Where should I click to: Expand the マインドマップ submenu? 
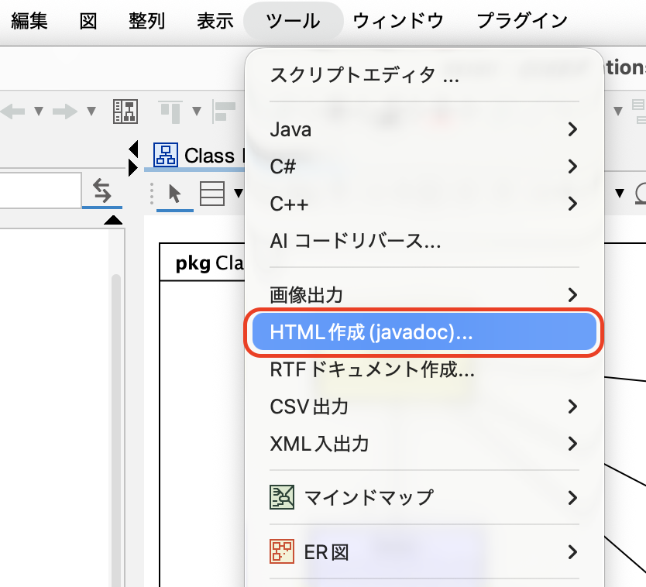click(x=424, y=496)
